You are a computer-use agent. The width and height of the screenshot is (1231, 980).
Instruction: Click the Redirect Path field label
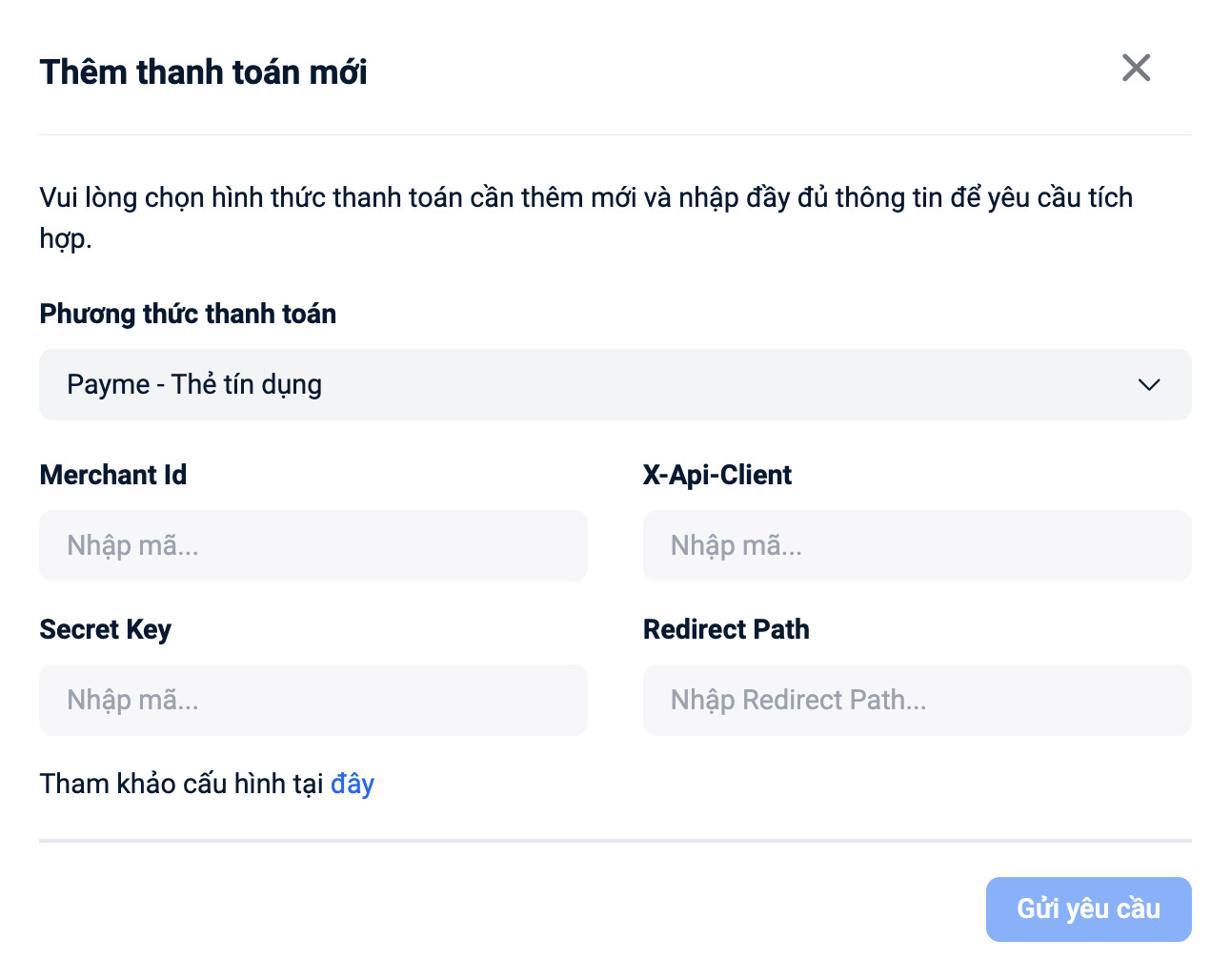click(726, 630)
